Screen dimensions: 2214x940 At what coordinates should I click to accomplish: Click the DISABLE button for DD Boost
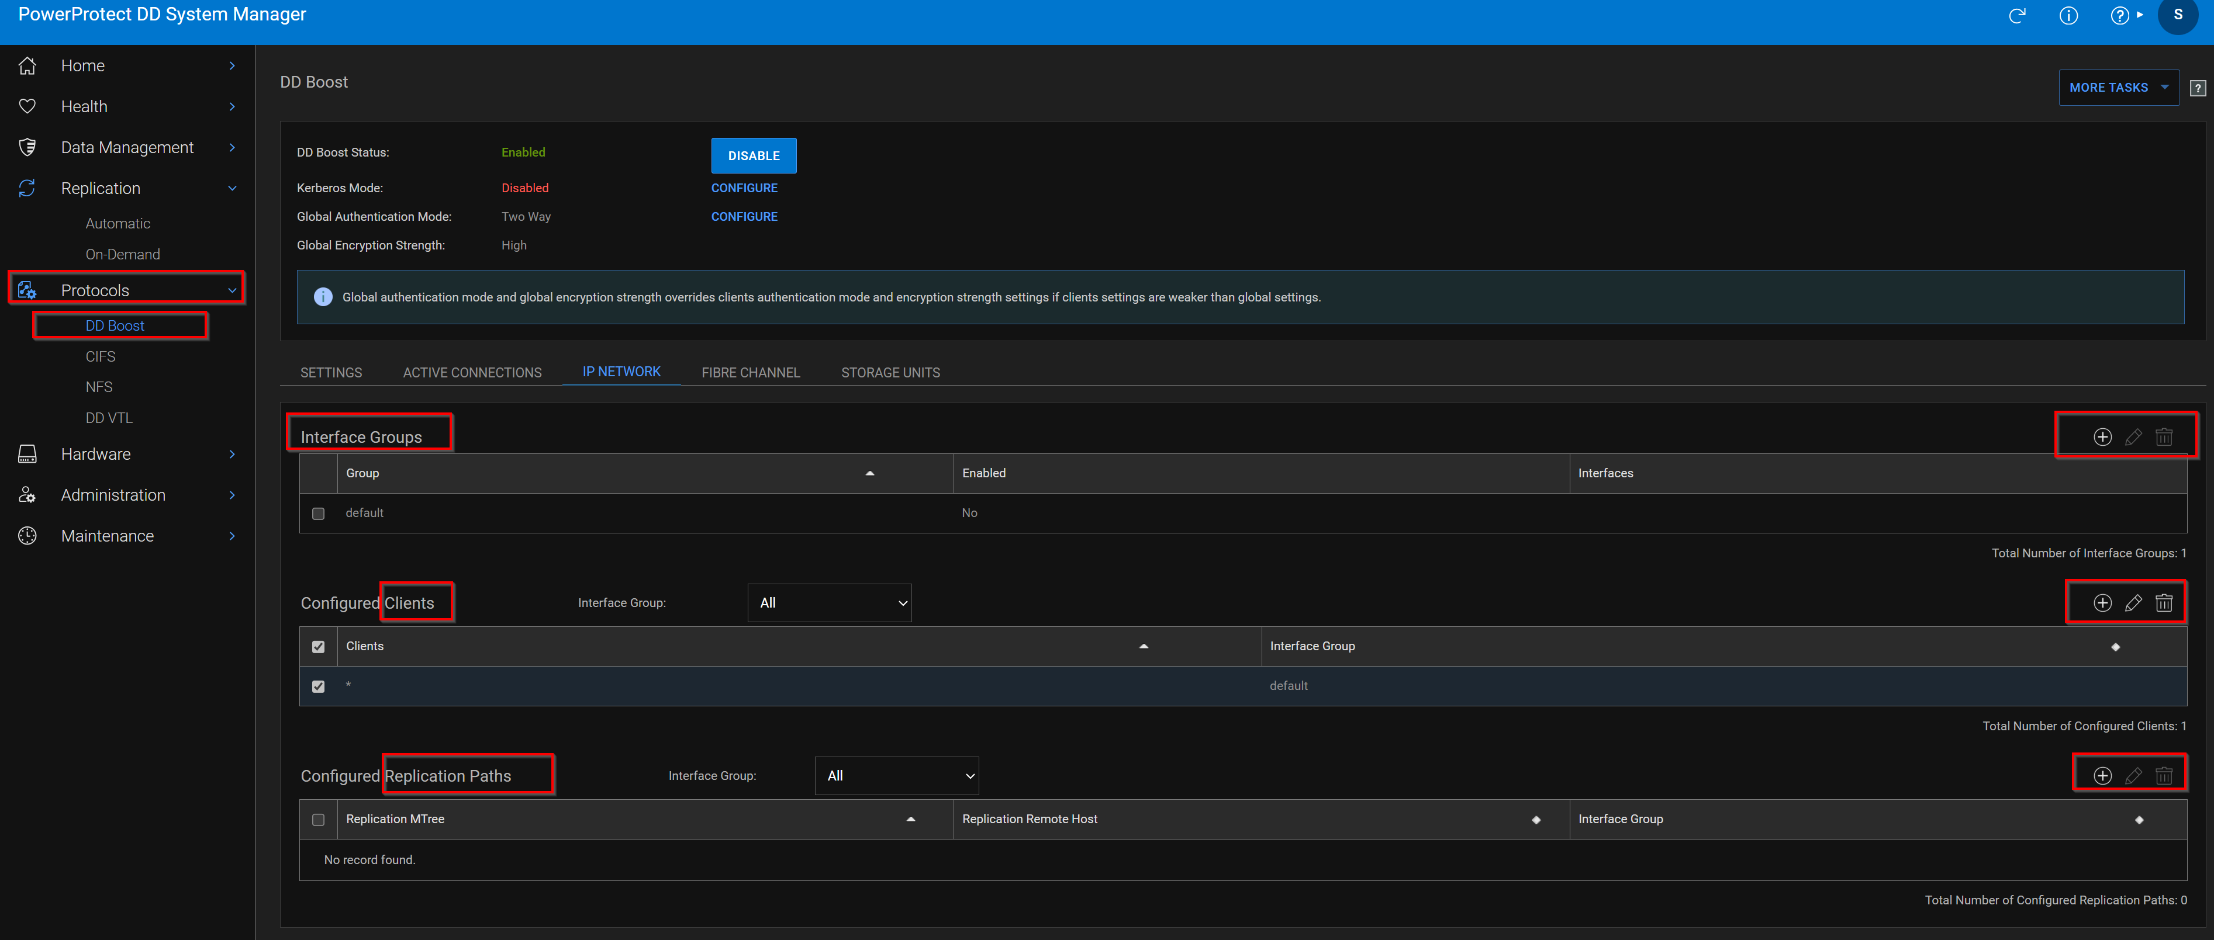753,155
